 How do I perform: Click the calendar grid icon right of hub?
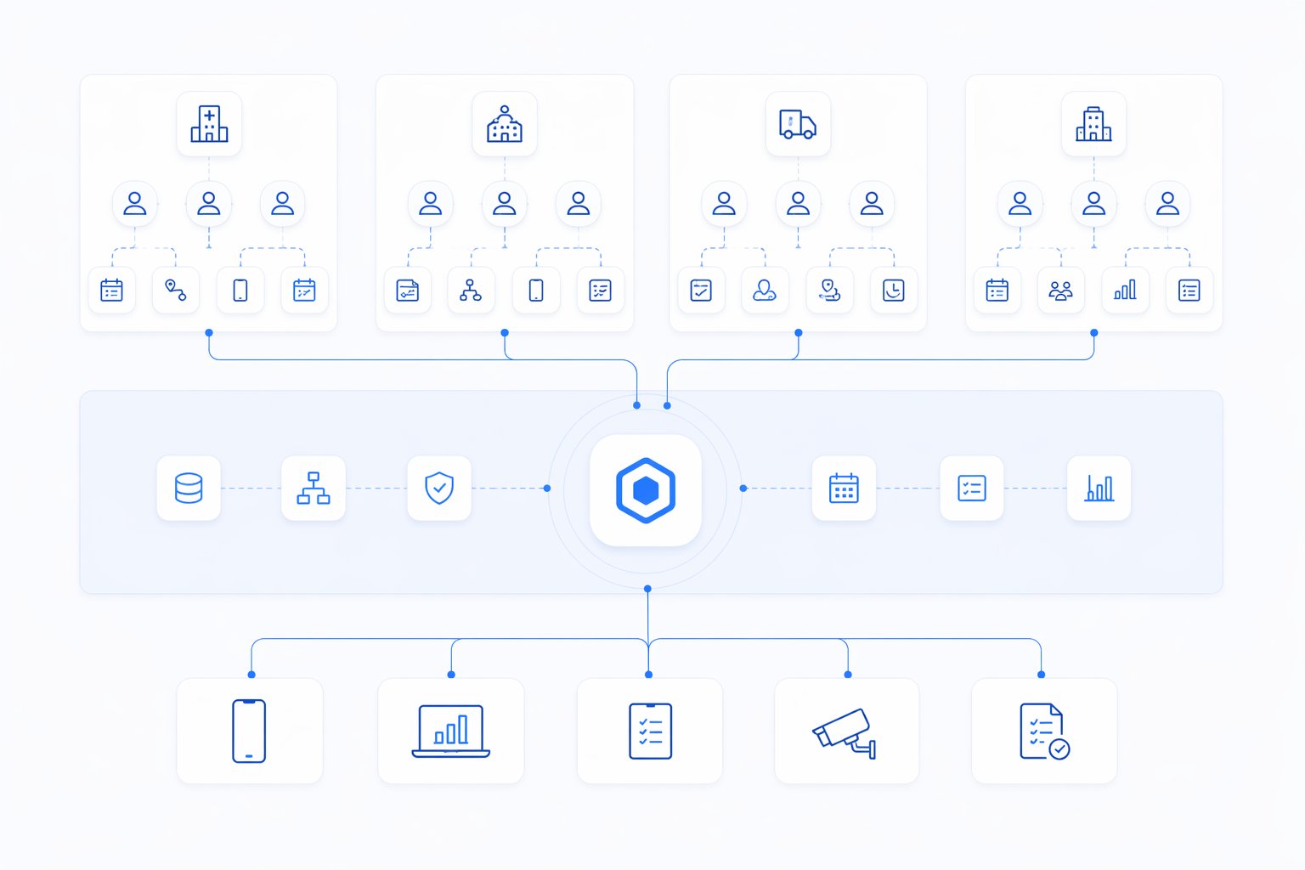pos(844,489)
